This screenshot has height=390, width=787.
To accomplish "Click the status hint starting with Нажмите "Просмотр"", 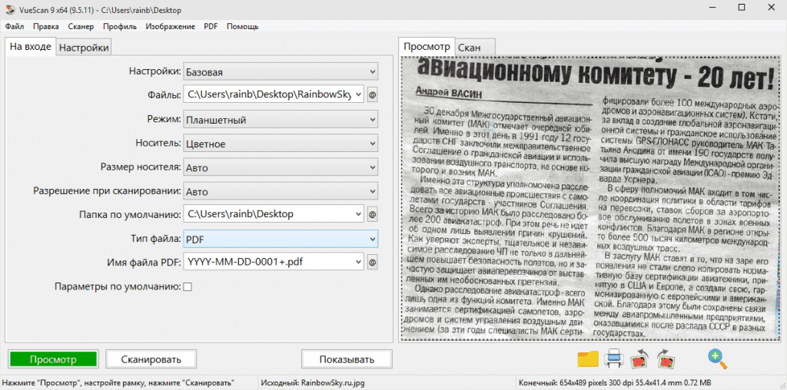I will (x=118, y=382).
